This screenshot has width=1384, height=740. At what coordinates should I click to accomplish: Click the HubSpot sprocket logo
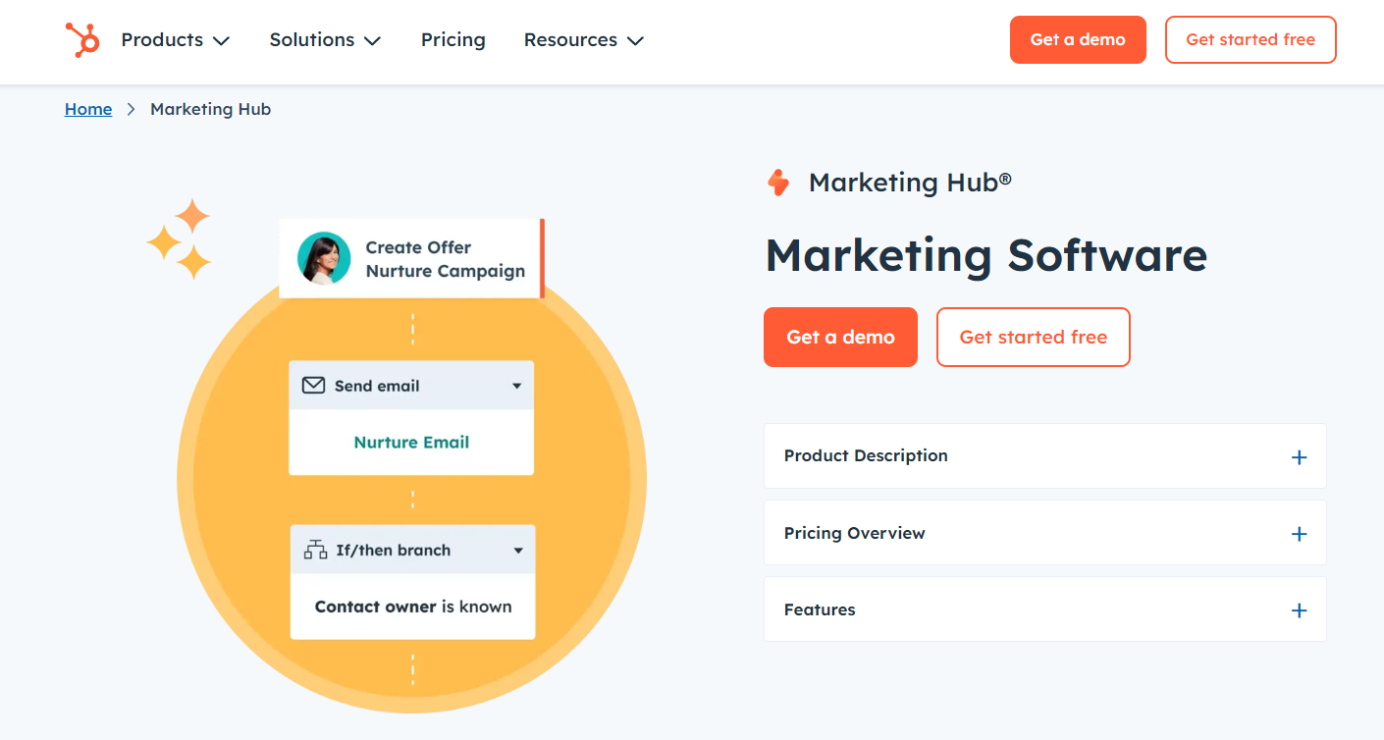click(x=82, y=39)
